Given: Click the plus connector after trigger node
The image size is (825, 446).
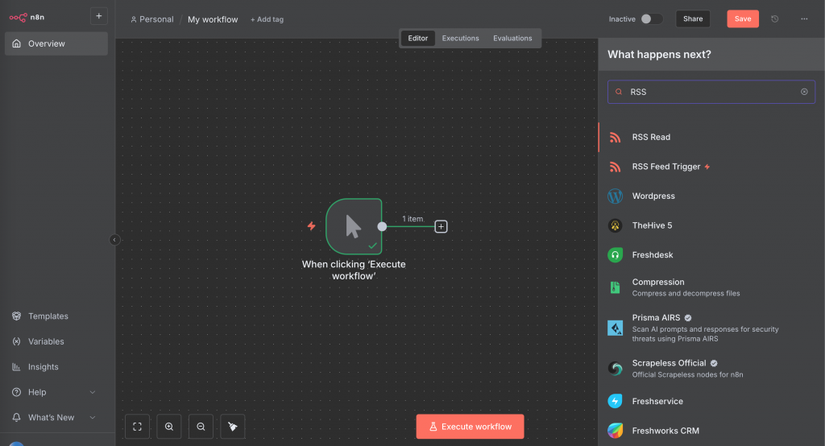Looking at the screenshot, I should coord(441,227).
